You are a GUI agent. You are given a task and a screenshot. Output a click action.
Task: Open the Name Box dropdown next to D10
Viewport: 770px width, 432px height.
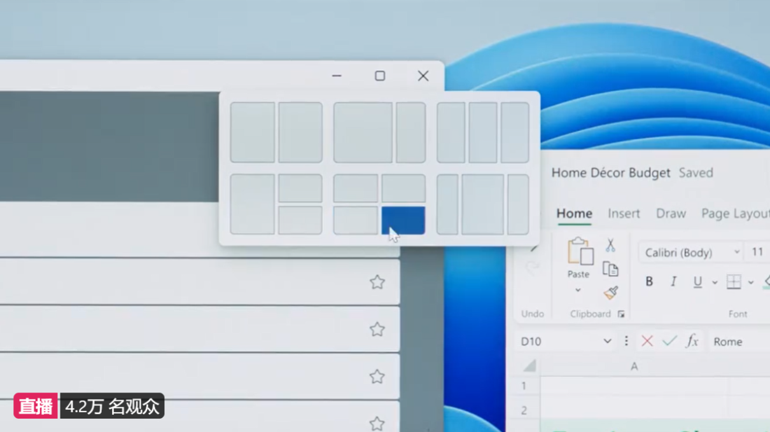click(607, 342)
